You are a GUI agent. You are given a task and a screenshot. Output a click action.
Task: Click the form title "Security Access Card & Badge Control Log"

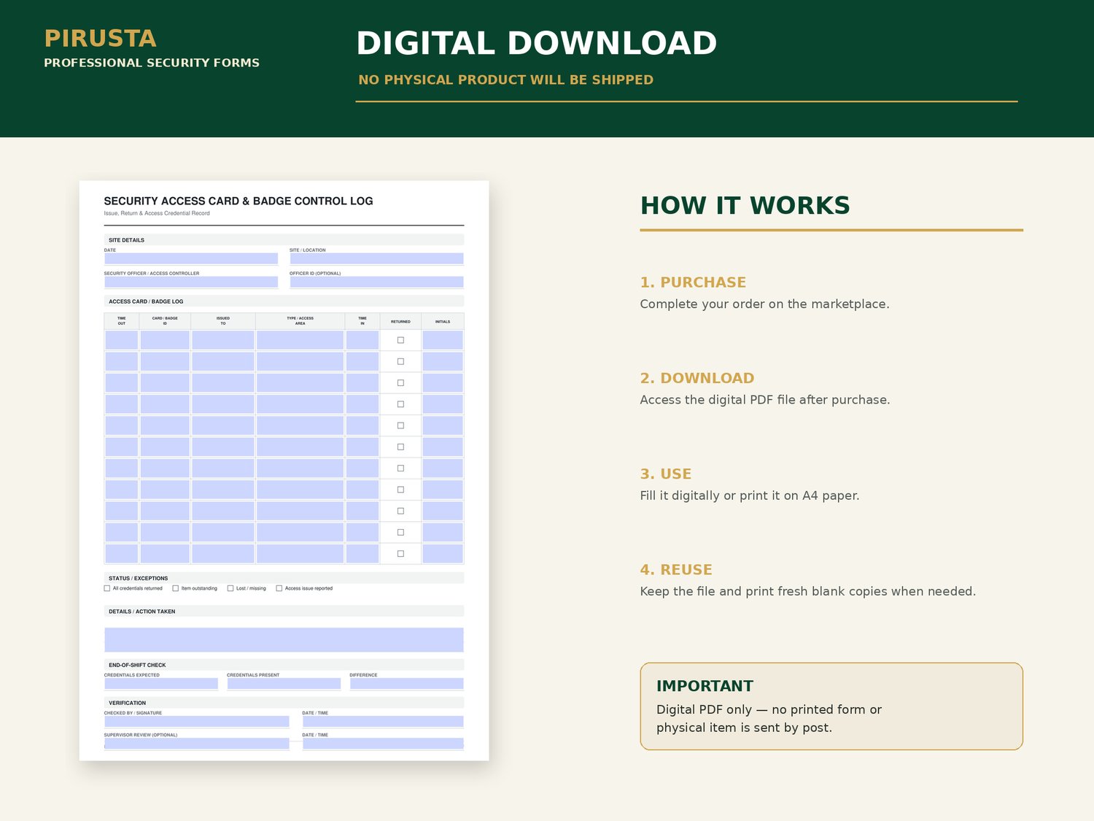coord(238,201)
